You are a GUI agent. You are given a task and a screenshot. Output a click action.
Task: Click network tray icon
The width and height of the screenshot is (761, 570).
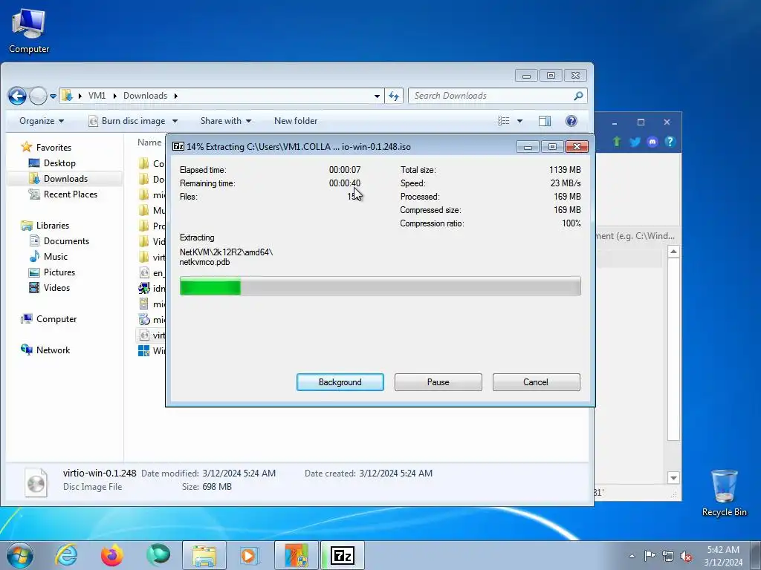[x=668, y=556]
